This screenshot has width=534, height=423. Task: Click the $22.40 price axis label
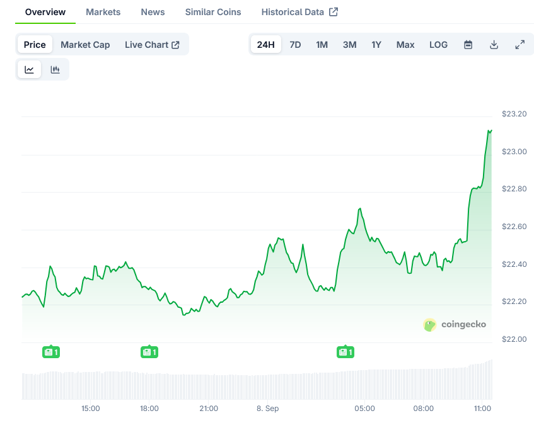click(x=514, y=264)
